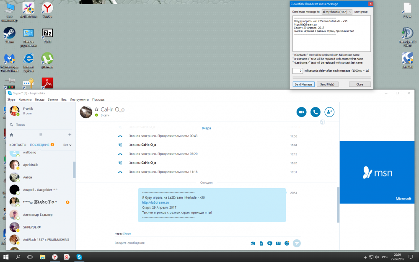Image resolution: width=419 pixels, height=262 pixels.
Task: Click the send file icon in chat
Action: 261,243
